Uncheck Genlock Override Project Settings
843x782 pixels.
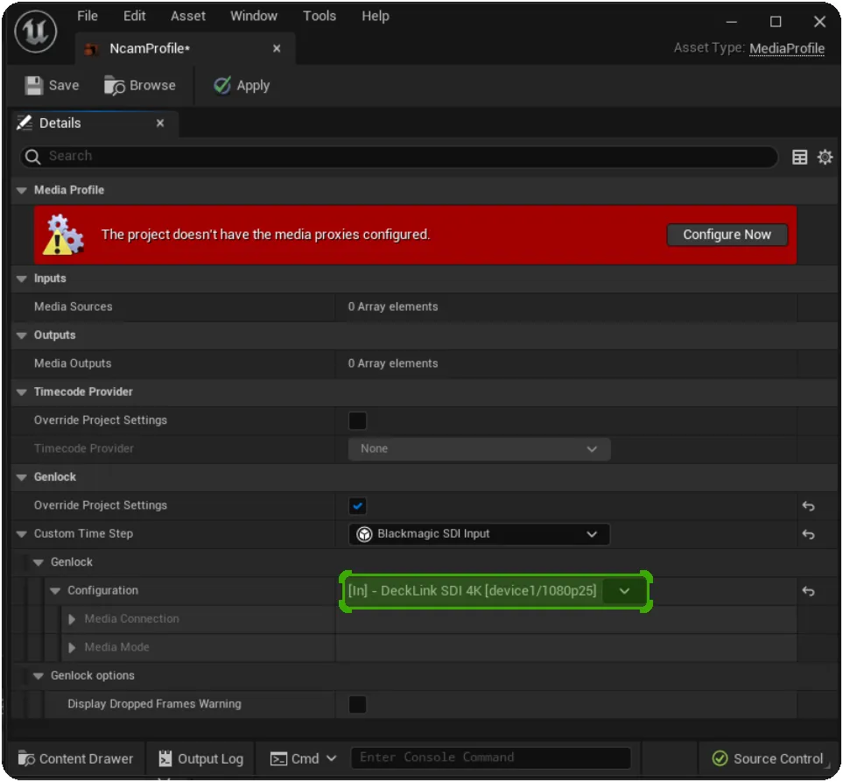pyautogui.click(x=357, y=505)
